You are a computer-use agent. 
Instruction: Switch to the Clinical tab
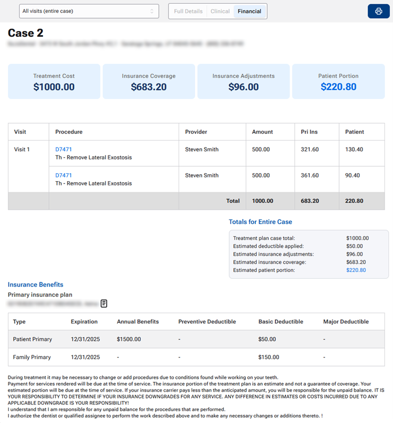(x=220, y=11)
